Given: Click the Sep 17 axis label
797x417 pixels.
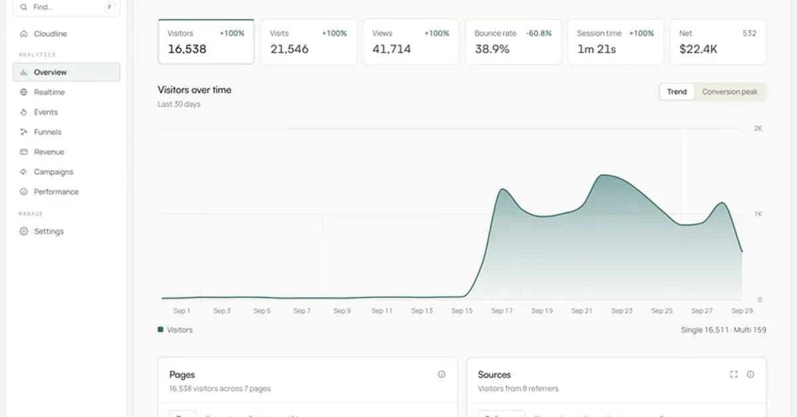Looking at the screenshot, I should click(501, 311).
